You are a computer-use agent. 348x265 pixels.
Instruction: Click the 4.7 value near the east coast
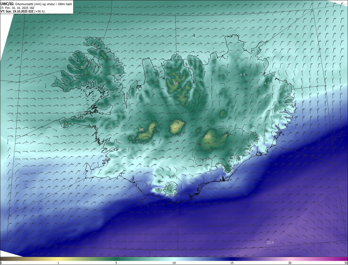267,84
